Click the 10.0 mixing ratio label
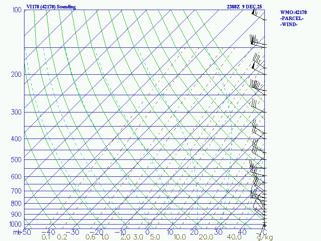 point(180,237)
